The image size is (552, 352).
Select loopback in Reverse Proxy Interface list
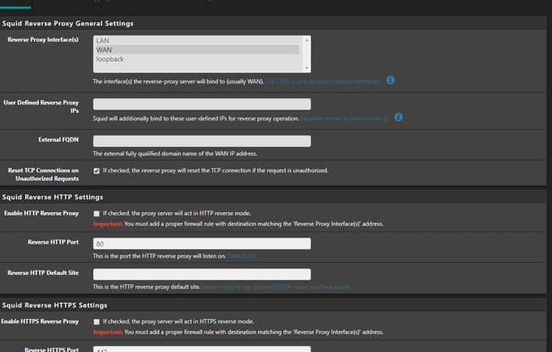[198, 59]
